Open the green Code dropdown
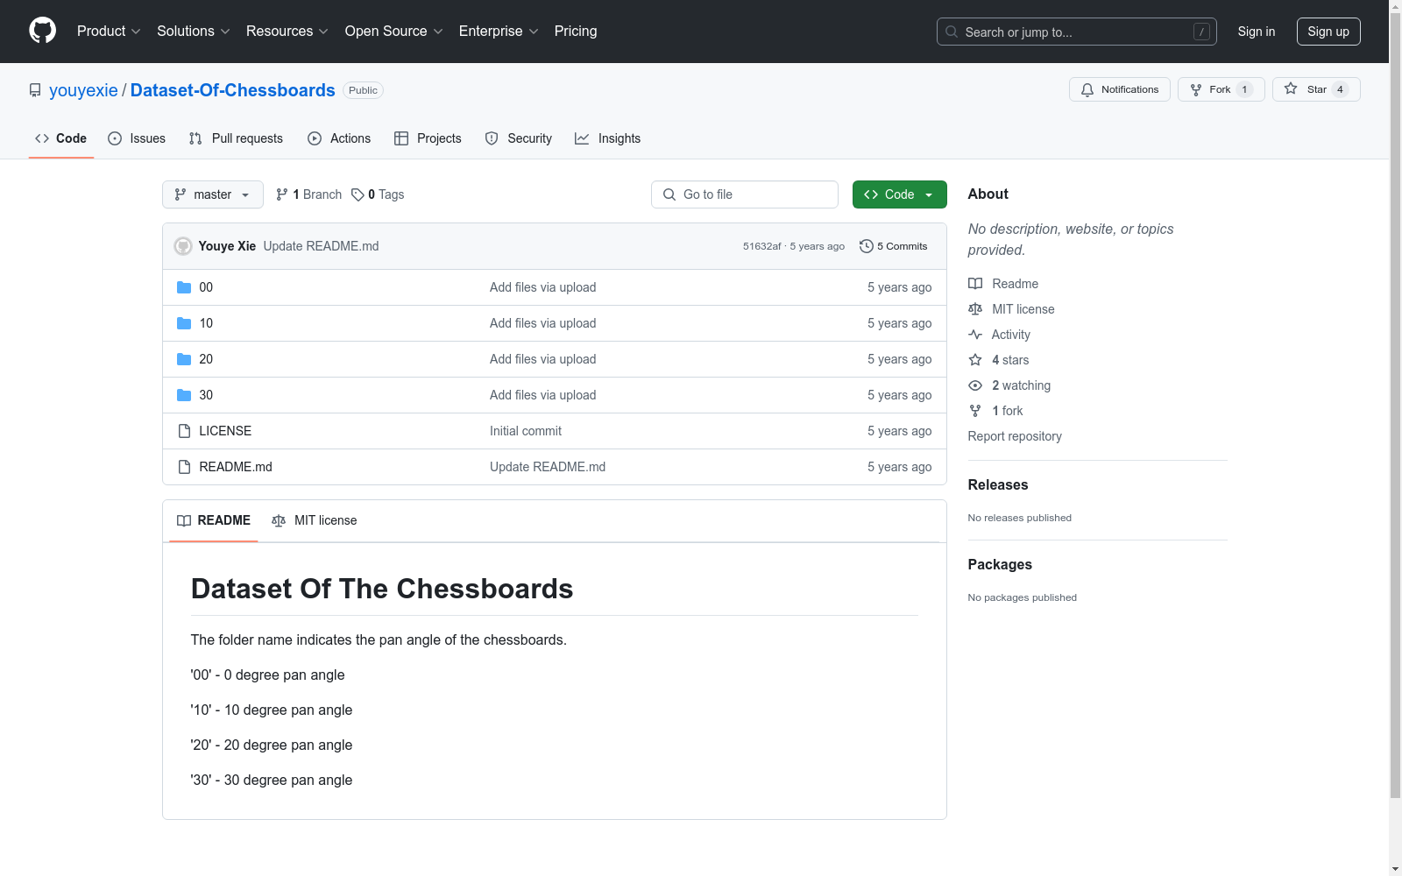This screenshot has width=1402, height=876. [900, 194]
